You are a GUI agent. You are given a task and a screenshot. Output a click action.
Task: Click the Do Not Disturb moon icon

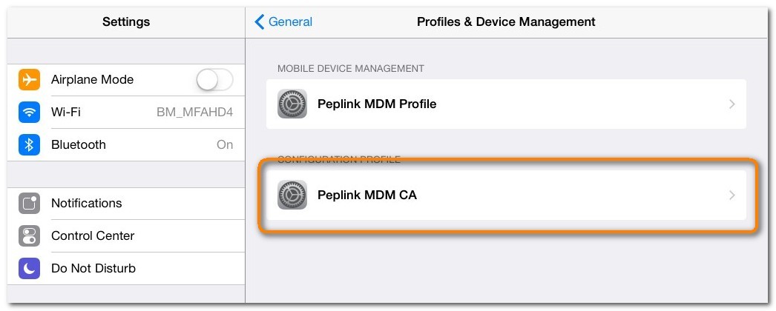(29, 268)
